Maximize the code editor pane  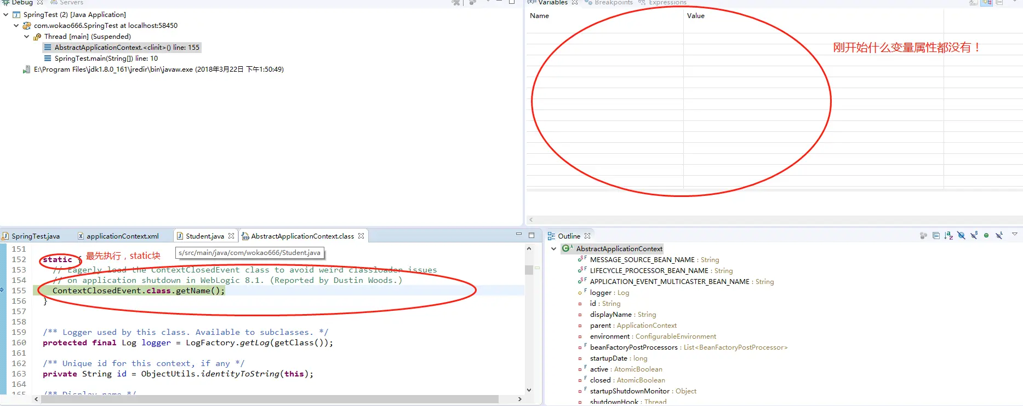(531, 235)
